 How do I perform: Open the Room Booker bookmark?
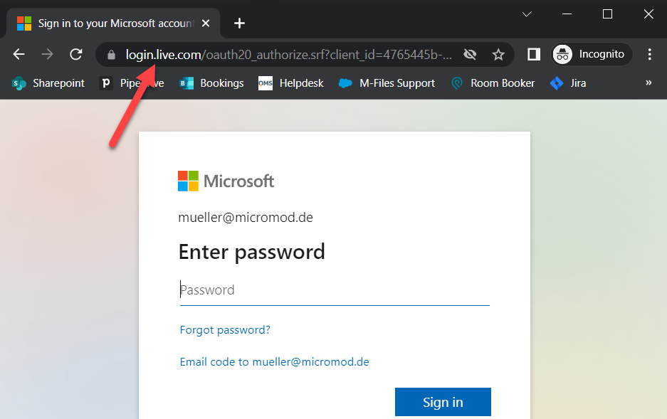(493, 83)
